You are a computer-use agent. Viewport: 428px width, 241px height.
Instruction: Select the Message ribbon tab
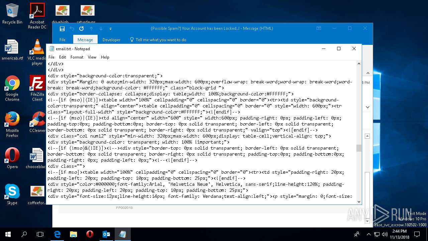[x=85, y=39]
